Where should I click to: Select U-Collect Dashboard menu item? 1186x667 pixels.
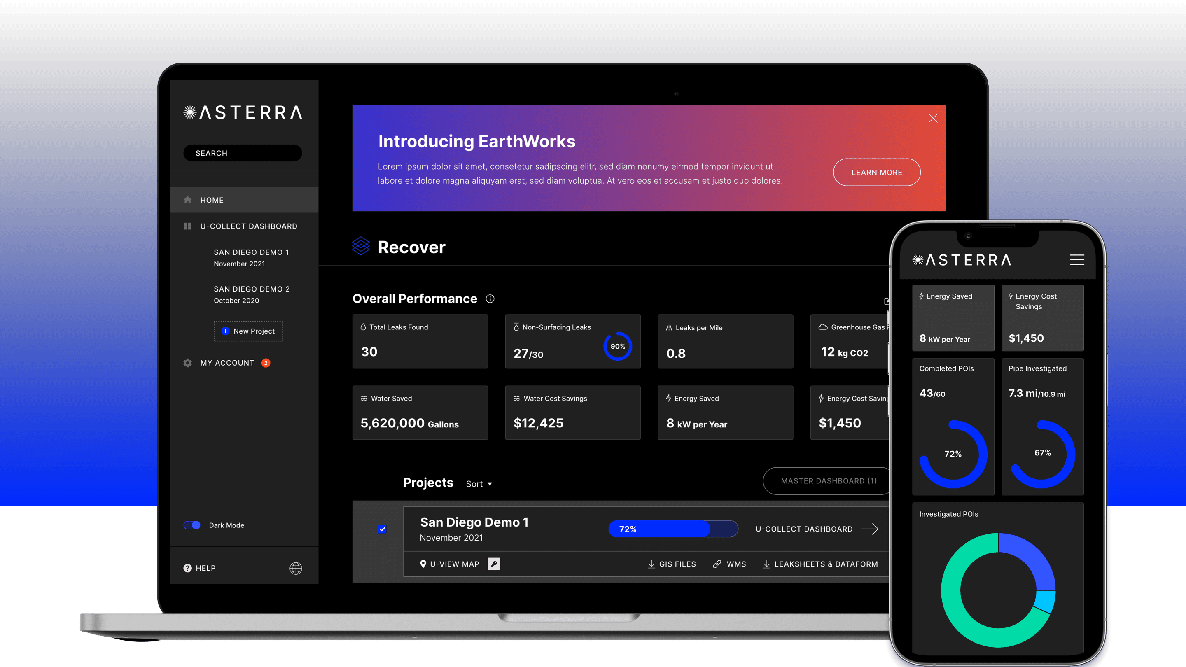pyautogui.click(x=248, y=226)
